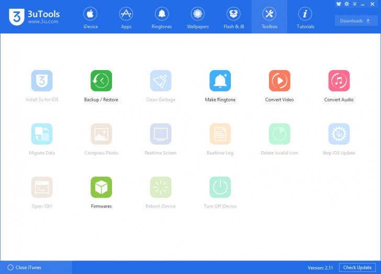Click the Check Update button
This screenshot has width=381, height=274.
pyautogui.click(x=357, y=267)
